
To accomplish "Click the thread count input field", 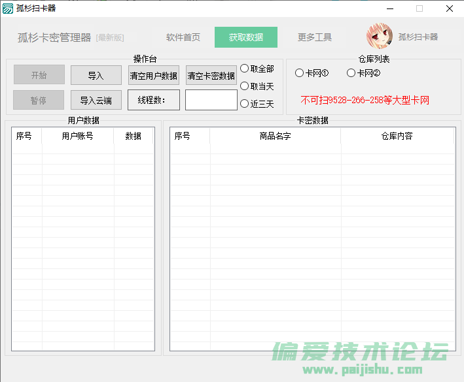I will pyautogui.click(x=211, y=100).
